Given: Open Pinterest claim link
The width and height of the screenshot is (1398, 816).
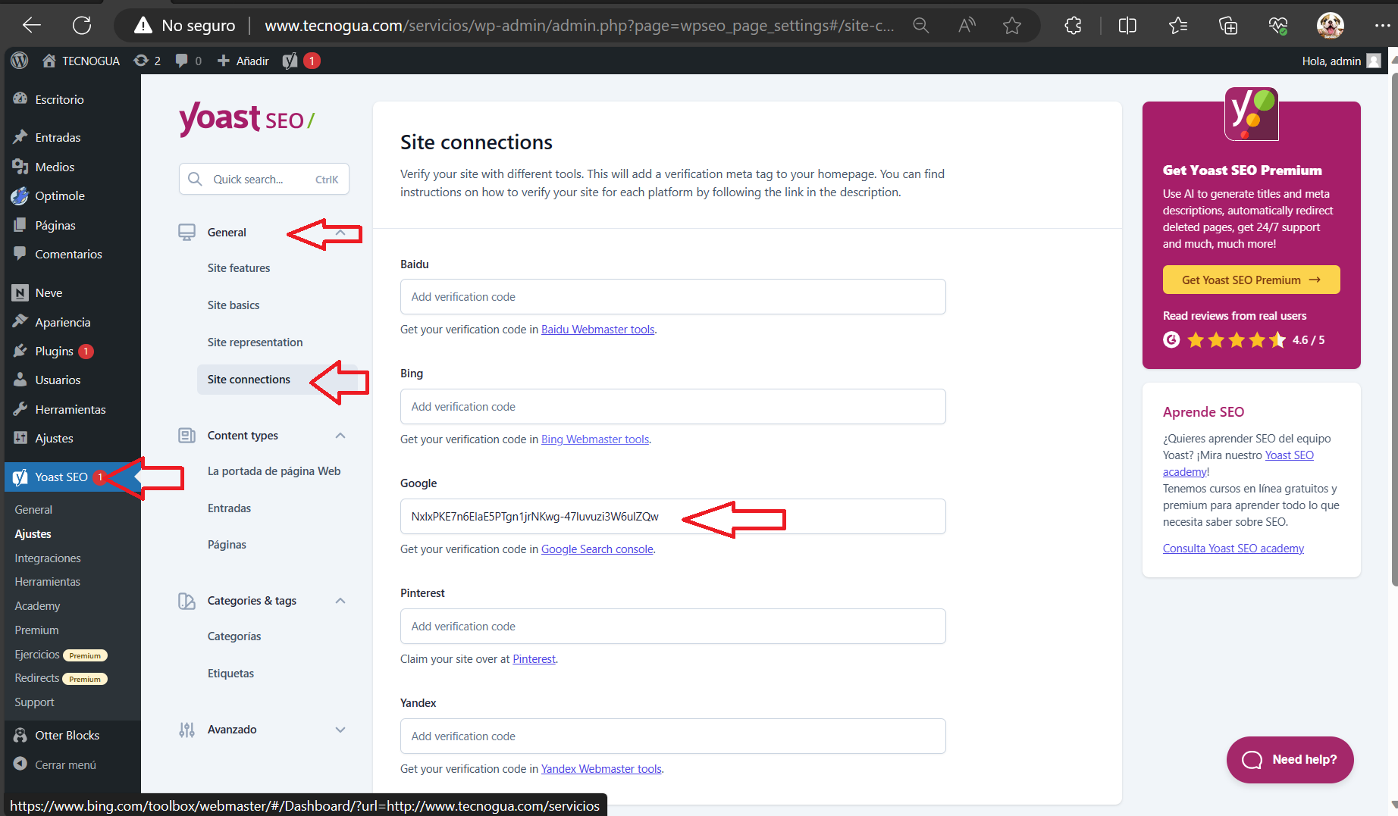Looking at the screenshot, I should coord(534,659).
